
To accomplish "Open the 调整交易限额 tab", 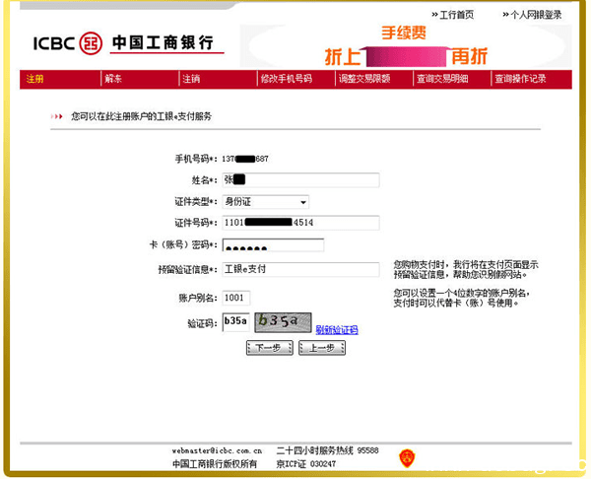I will pyautogui.click(x=364, y=79).
